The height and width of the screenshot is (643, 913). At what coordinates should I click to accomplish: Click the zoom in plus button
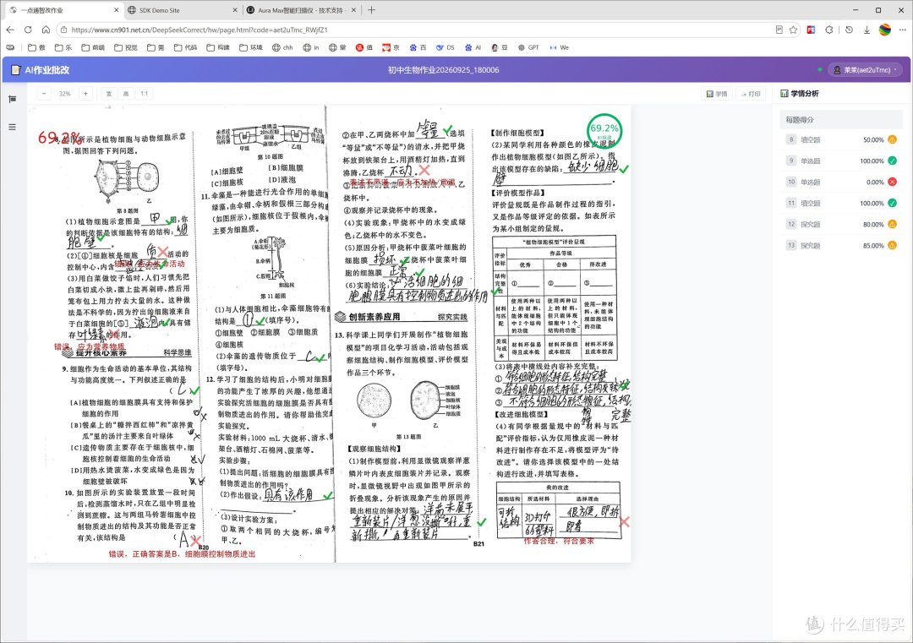coord(85,94)
